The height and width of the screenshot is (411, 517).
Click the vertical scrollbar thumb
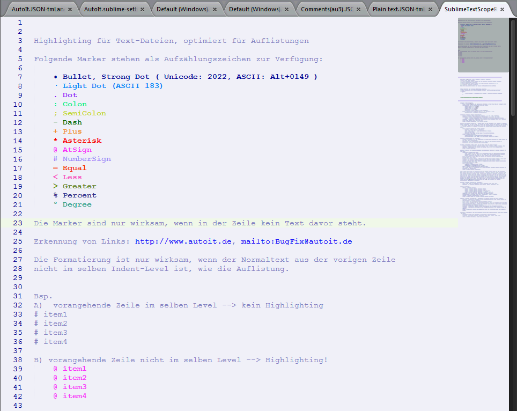coord(513,64)
